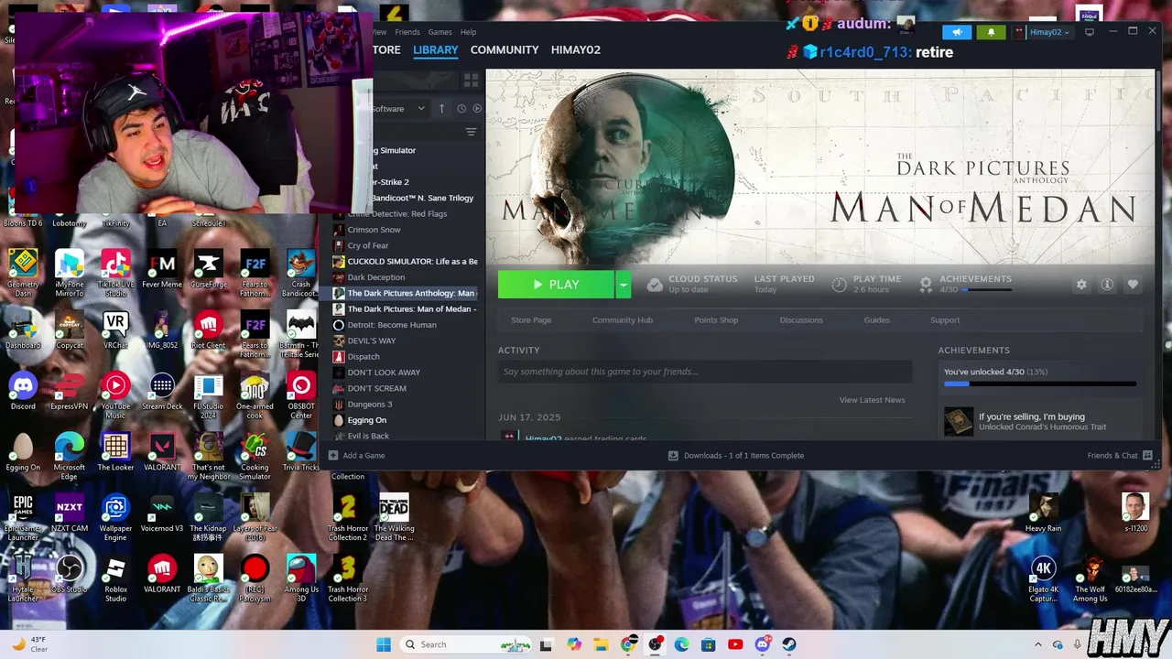Select Egging On in library list
The image size is (1172, 659).
[x=367, y=420]
